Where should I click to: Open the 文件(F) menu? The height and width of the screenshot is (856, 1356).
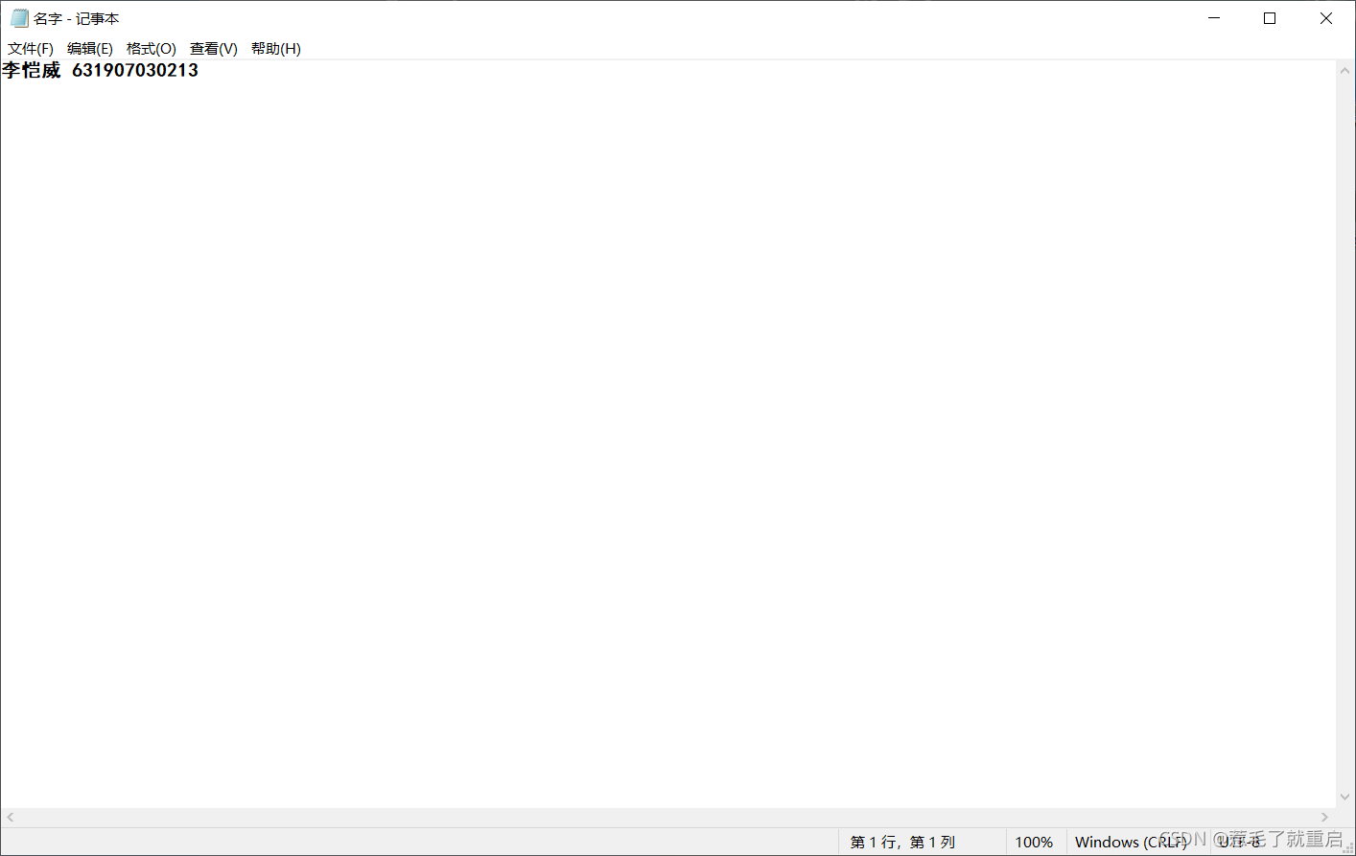pyautogui.click(x=31, y=49)
